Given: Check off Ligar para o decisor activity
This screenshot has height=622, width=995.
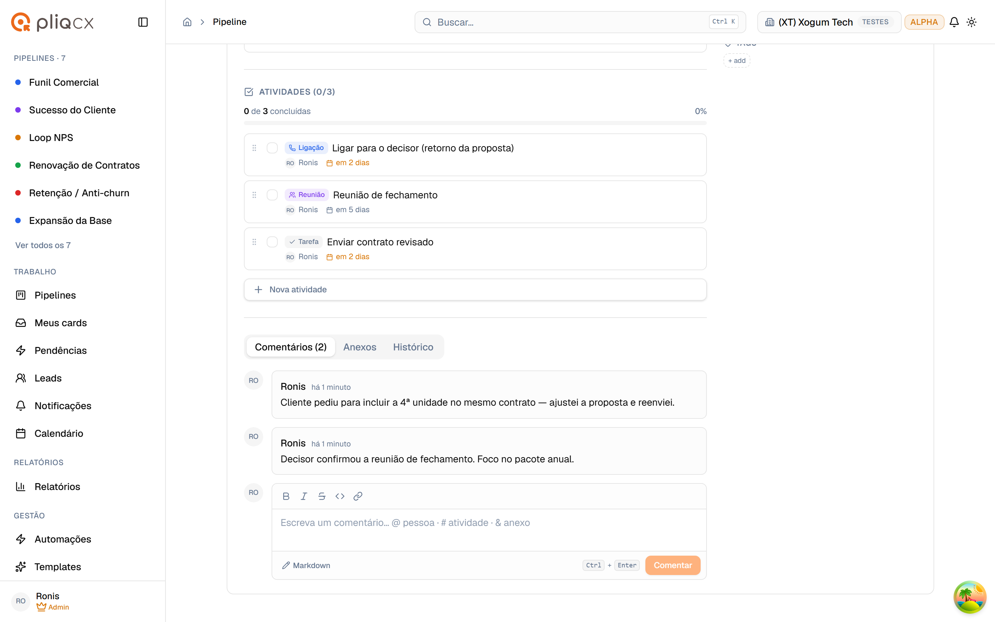Looking at the screenshot, I should click(x=272, y=148).
